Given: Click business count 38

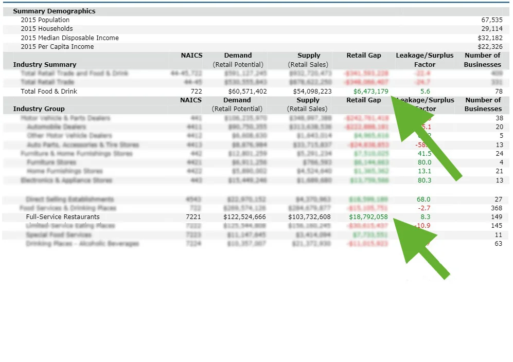Looking at the screenshot, I should pyautogui.click(x=499, y=118).
